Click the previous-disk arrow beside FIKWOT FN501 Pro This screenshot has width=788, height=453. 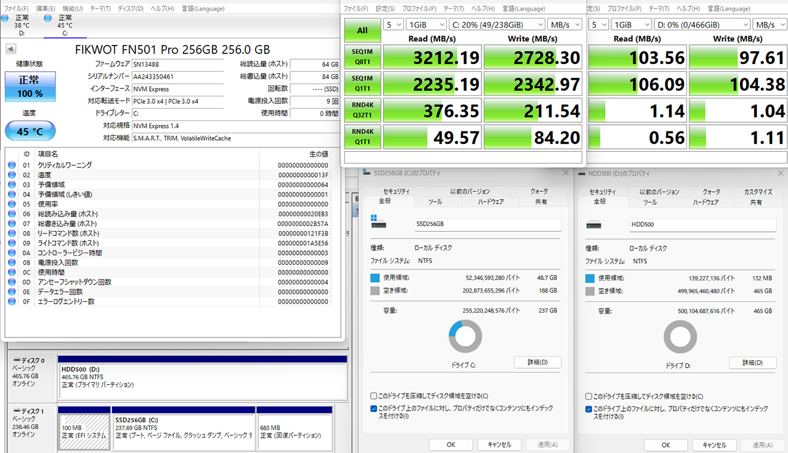pyautogui.click(x=10, y=49)
